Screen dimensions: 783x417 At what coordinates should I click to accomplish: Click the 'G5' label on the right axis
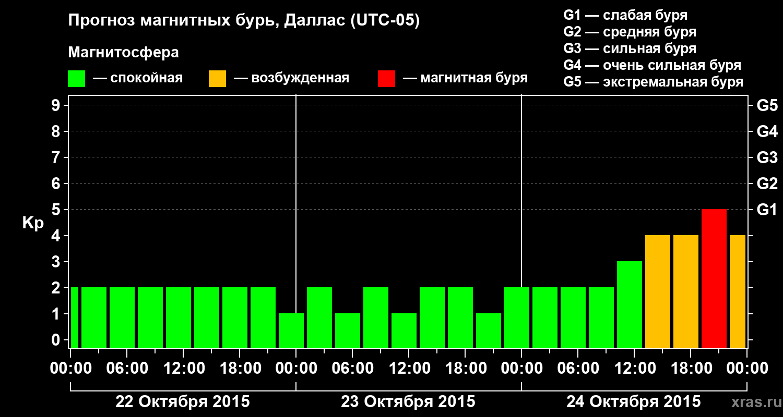[767, 105]
